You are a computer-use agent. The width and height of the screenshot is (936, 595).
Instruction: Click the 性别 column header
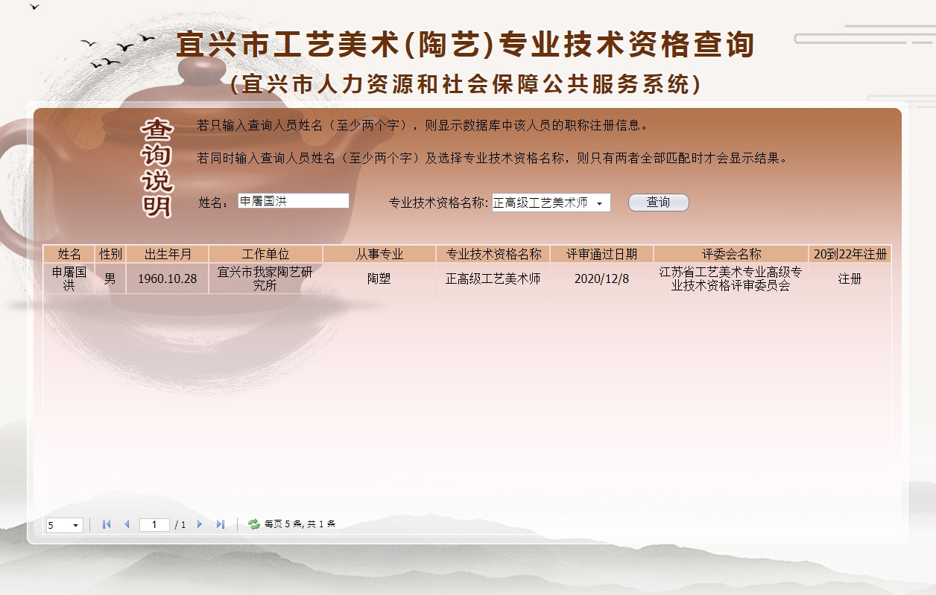pyautogui.click(x=110, y=254)
